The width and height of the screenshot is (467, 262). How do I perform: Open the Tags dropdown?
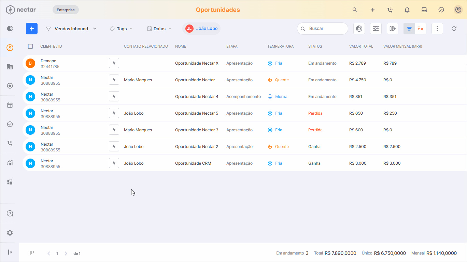(x=121, y=29)
